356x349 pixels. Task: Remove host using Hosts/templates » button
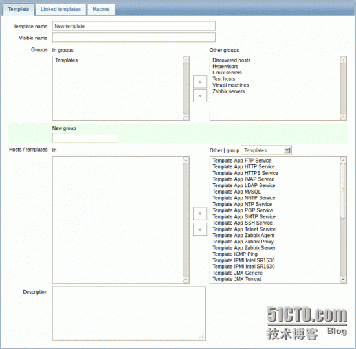200,229
